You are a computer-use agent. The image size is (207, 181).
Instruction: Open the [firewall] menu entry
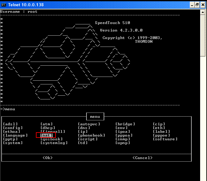tap(53, 131)
